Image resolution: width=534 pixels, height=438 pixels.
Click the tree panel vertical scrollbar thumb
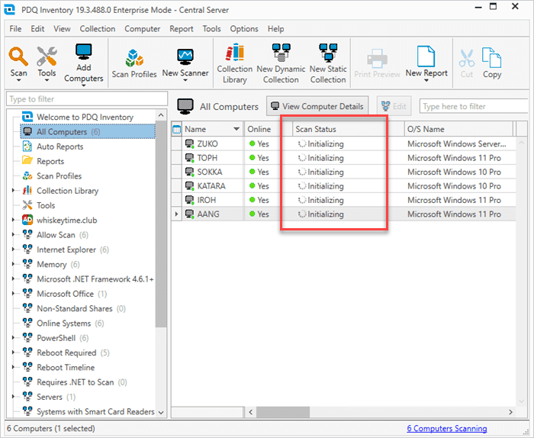pyautogui.click(x=161, y=225)
